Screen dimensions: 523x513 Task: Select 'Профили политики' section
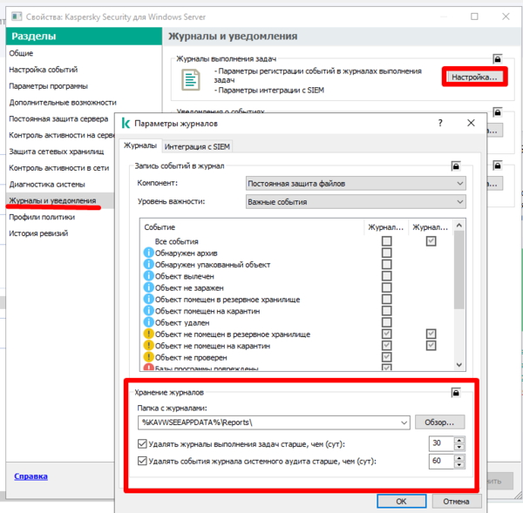click(42, 217)
